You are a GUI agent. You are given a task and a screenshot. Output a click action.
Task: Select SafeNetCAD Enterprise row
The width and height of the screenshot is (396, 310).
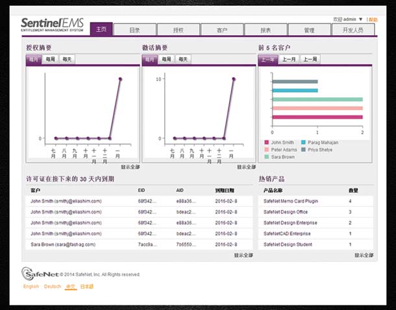pyautogui.click(x=316, y=233)
